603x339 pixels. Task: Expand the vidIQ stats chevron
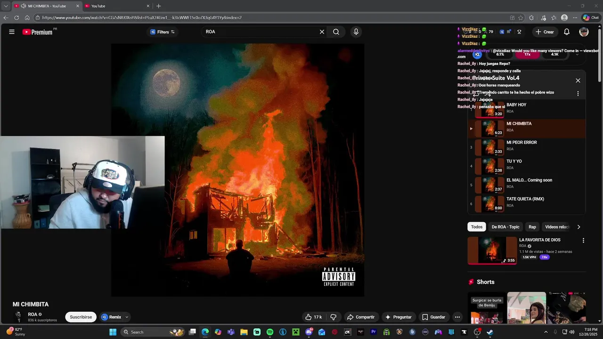tap(577, 54)
